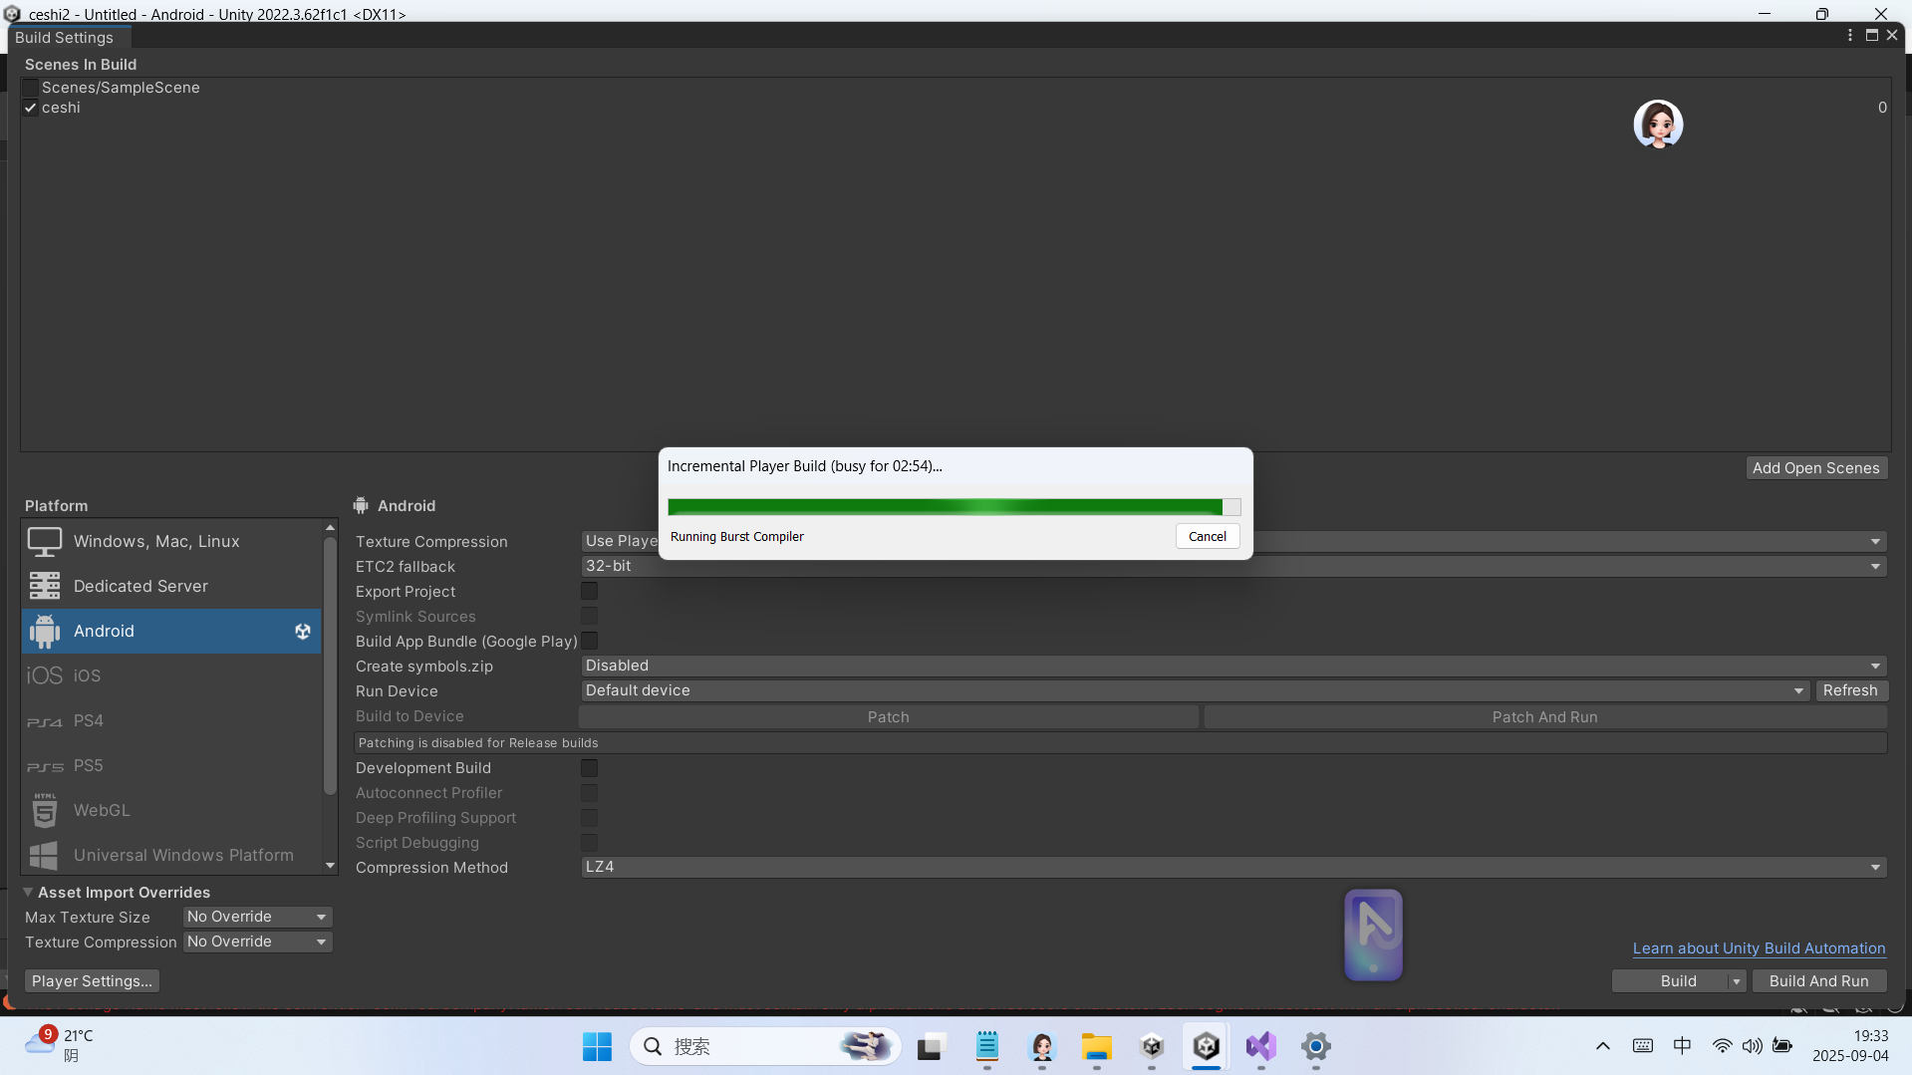Open the ETC2 fallback 32-bit dropdown
This screenshot has width=1912, height=1075.
click(x=1233, y=567)
